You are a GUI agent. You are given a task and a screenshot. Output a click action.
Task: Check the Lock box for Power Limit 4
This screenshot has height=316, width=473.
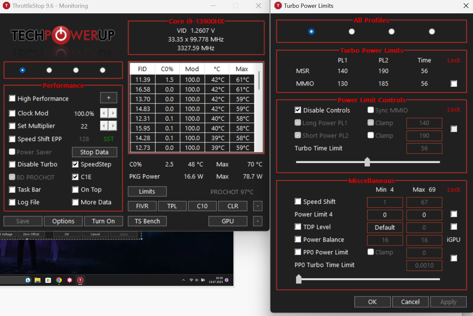coord(454,214)
